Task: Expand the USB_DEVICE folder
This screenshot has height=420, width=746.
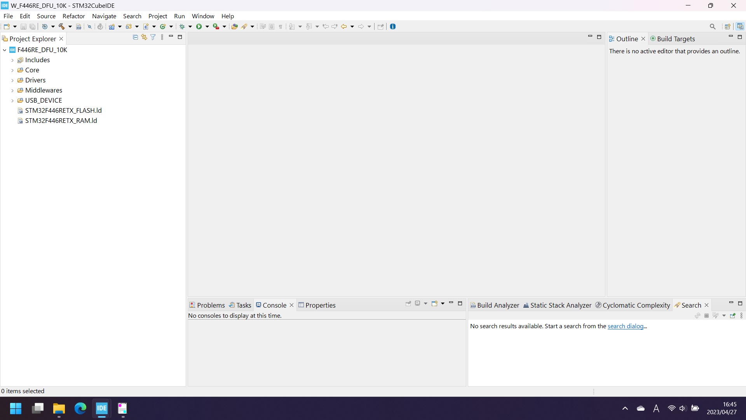Action: (x=12, y=101)
